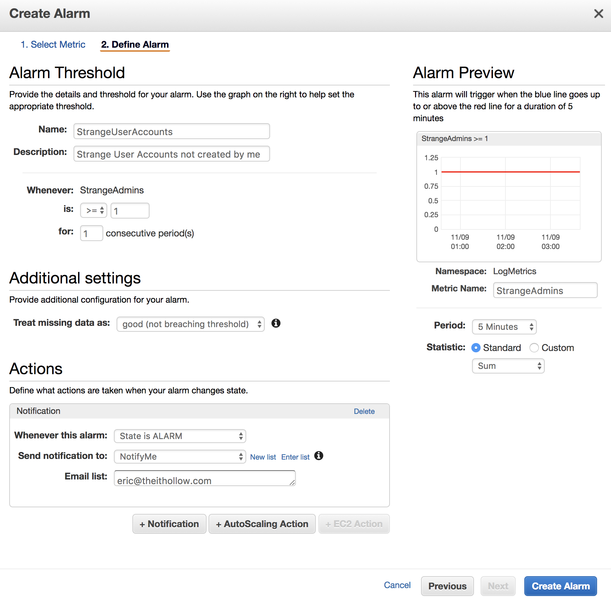
Task: Click the + AutoScaling Action button
Action: click(x=262, y=524)
